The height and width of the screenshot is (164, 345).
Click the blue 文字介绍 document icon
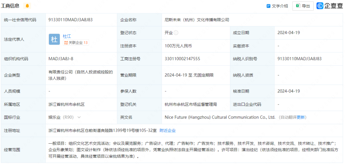click(x=268, y=6)
